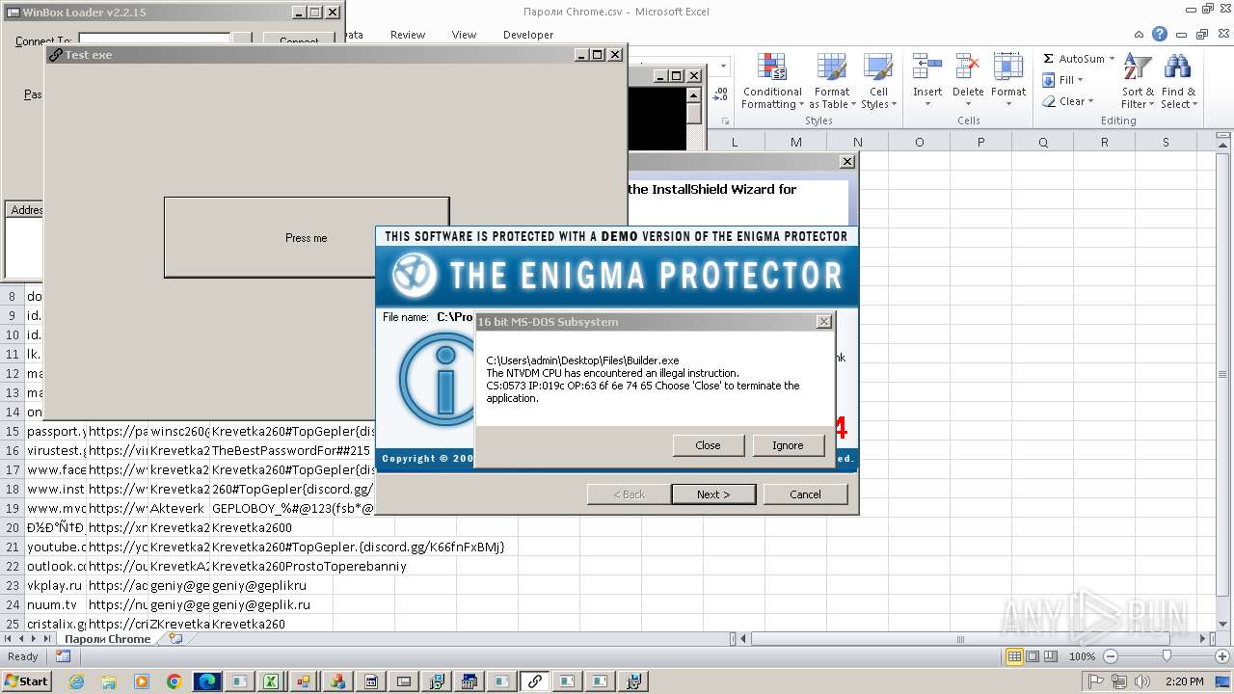The height and width of the screenshot is (694, 1234).
Task: Open View tab in Excel
Action: (464, 35)
